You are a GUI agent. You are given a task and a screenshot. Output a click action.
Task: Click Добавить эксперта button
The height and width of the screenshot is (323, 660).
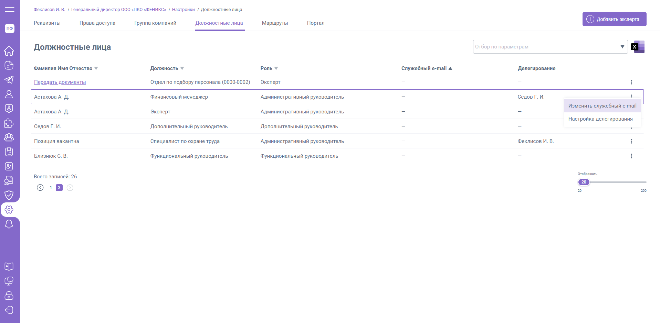pos(614,19)
